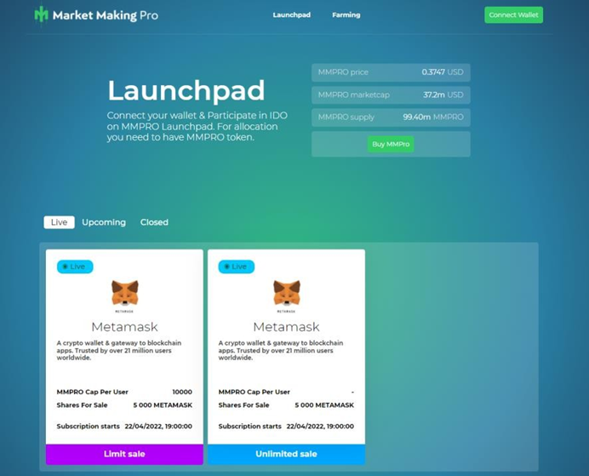Image resolution: width=589 pixels, height=476 pixels.
Task: Click the MMPRO marketcap value 37.2m USD
Action: click(x=443, y=95)
